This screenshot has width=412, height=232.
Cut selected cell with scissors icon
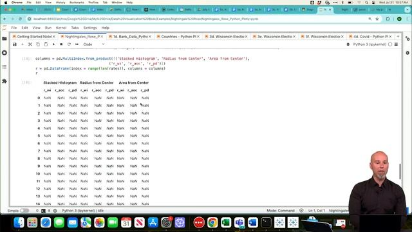[x=30, y=44]
